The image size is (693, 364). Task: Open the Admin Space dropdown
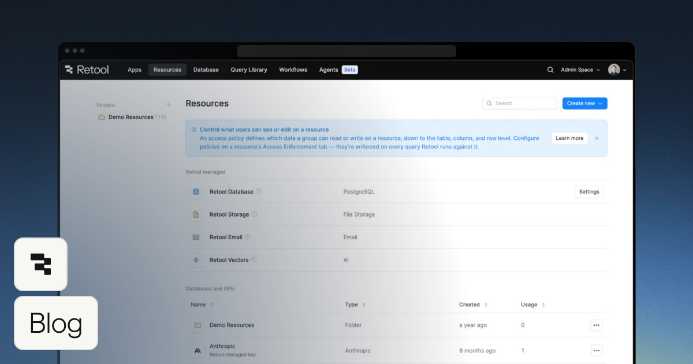[580, 70]
